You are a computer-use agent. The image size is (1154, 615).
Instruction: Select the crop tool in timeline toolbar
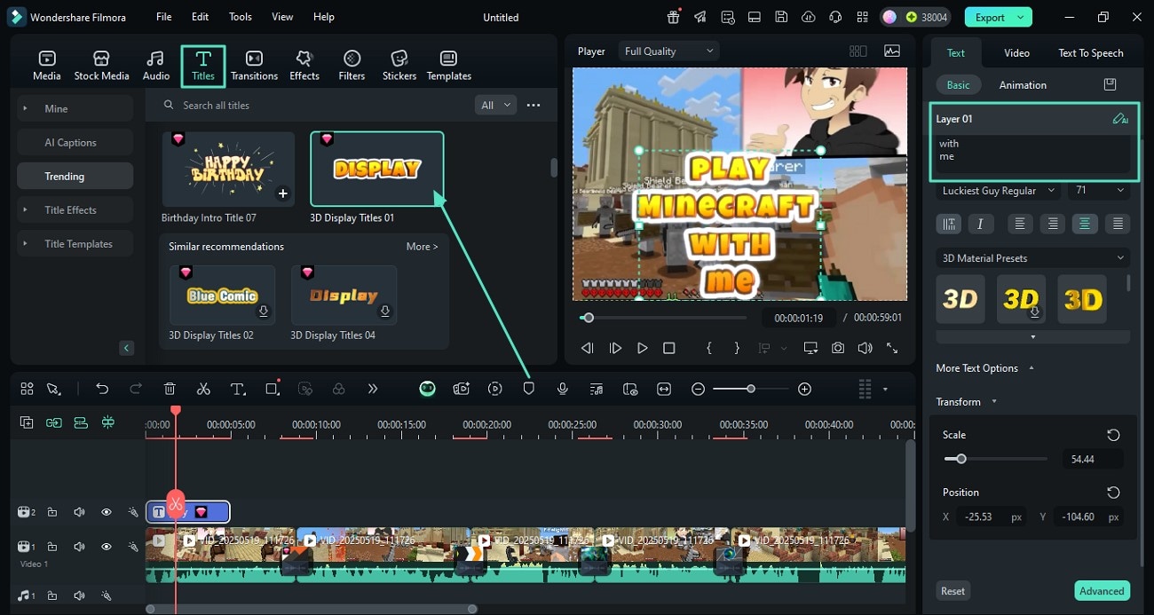point(272,389)
